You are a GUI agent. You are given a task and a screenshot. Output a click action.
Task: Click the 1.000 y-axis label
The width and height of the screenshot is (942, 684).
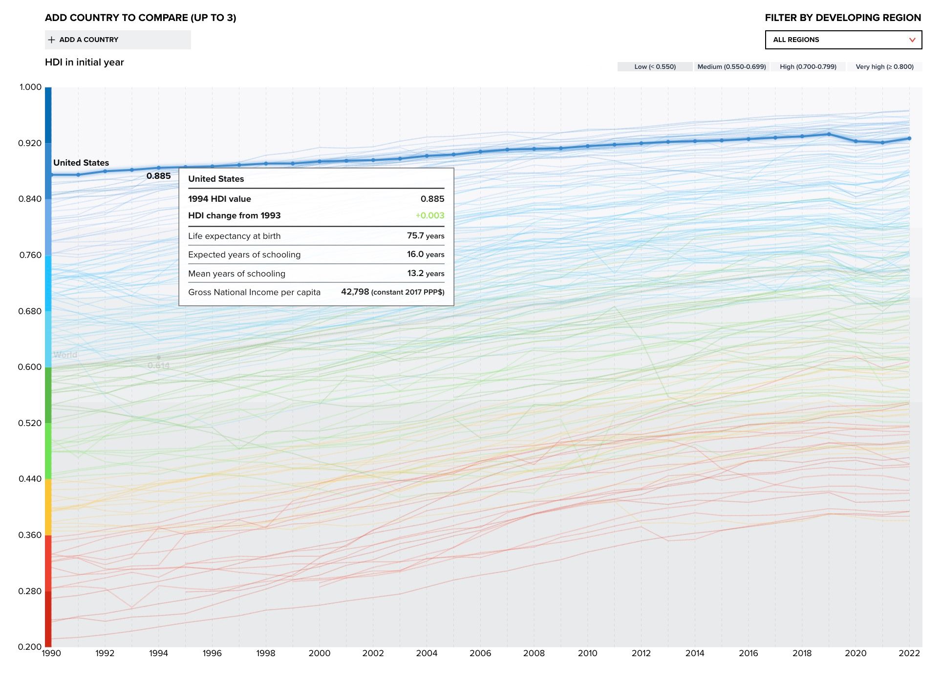point(30,87)
